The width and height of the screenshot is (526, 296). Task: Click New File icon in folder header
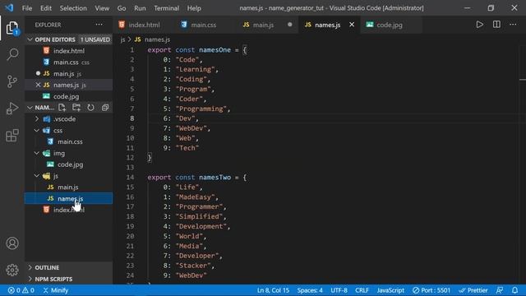62,108
